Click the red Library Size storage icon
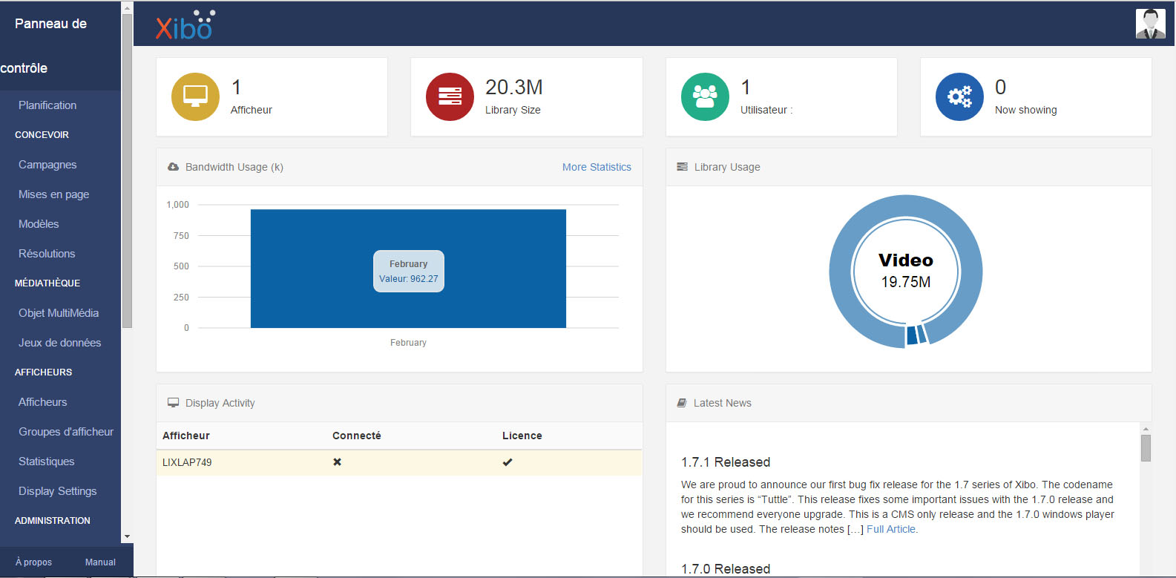The width and height of the screenshot is (1176, 578). (450, 96)
